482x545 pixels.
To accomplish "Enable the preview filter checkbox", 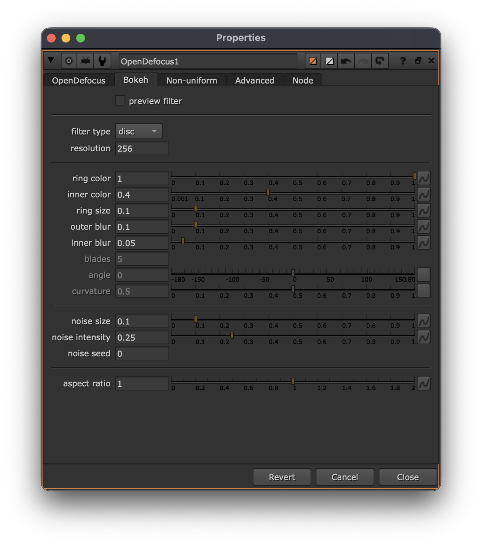I will [120, 101].
